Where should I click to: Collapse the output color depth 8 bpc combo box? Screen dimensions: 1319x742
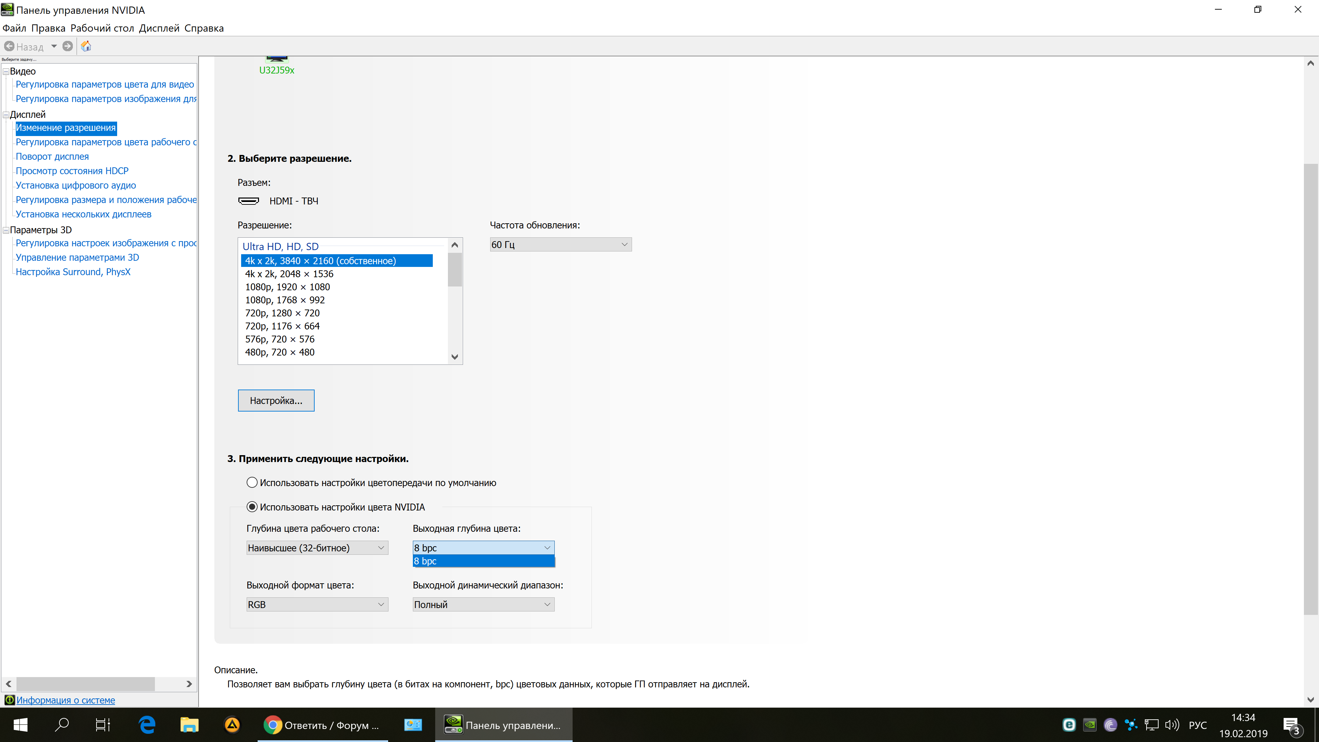pyautogui.click(x=483, y=548)
